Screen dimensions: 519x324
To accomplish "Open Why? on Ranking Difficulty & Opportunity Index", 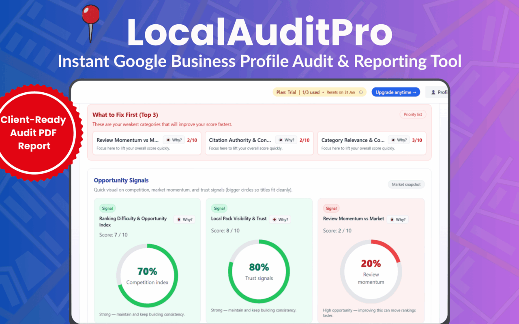I will (x=184, y=220).
